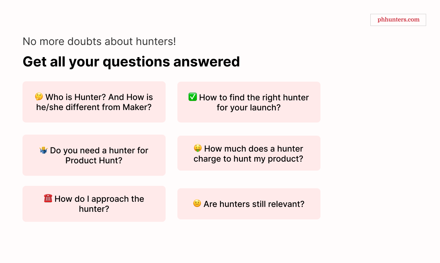The width and height of the screenshot is (440, 263).
Task: Click the green checkmark emoji icon
Action: point(193,97)
